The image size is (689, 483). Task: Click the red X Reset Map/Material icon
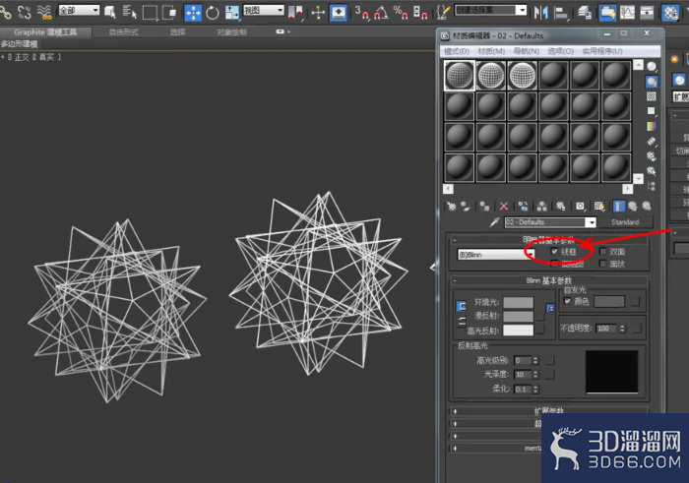tap(504, 206)
